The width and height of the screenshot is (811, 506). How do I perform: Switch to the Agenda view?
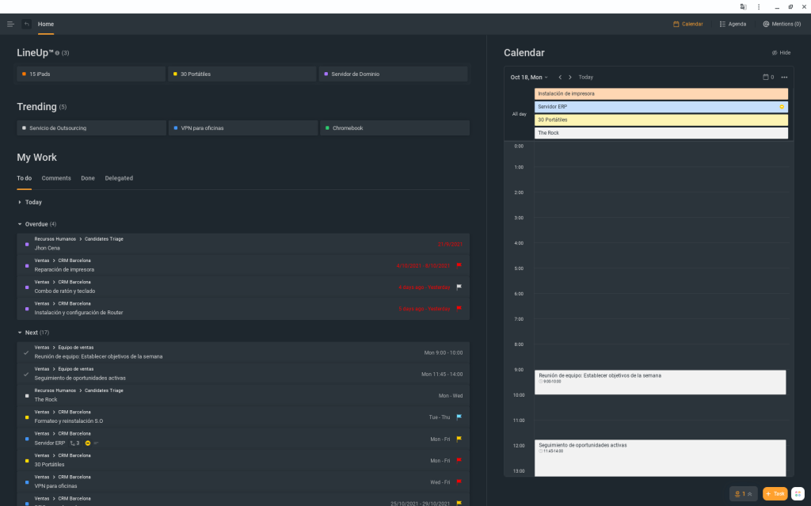pyautogui.click(x=733, y=24)
